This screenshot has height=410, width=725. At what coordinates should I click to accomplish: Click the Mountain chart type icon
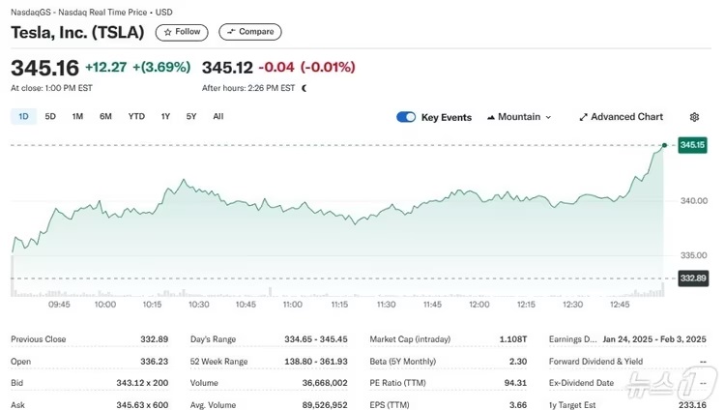pyautogui.click(x=490, y=117)
